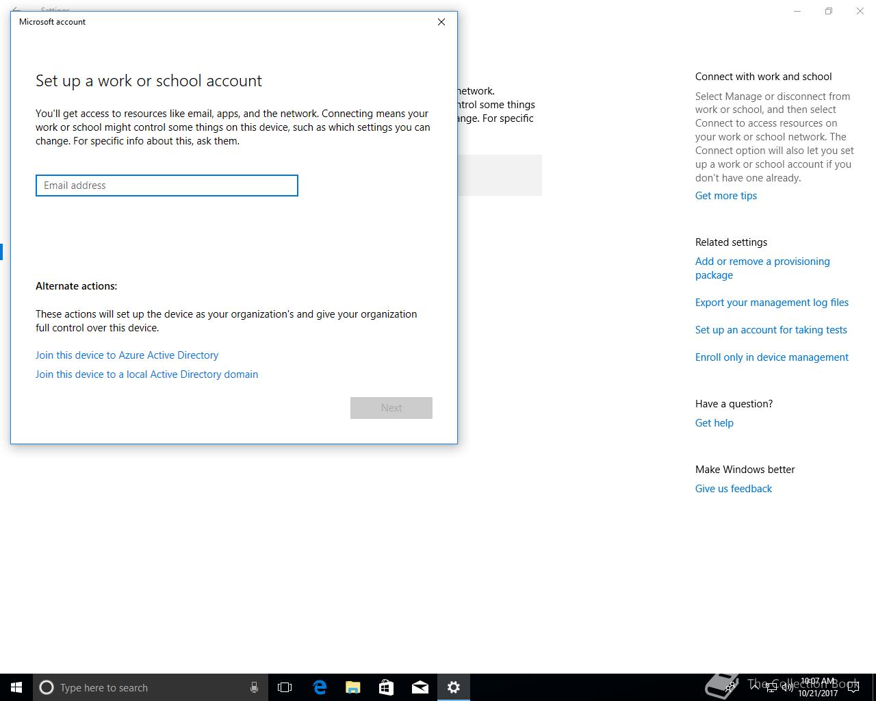Open Set up an account for taking tests
Screen dimensions: 876x701
[771, 330]
